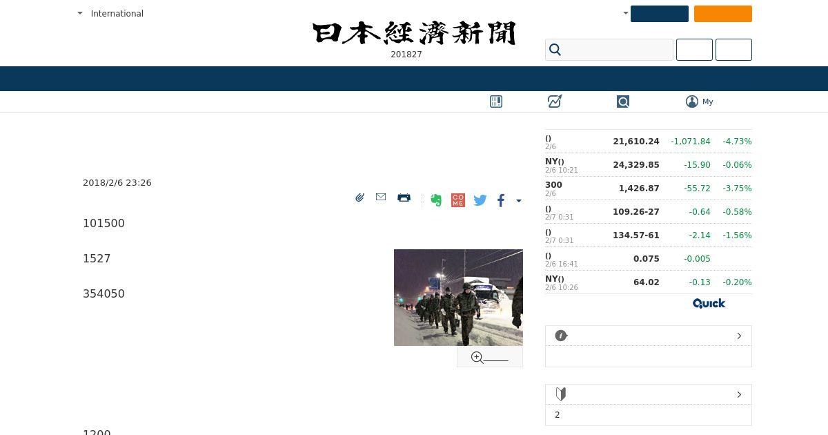Viewport: 828px width, 435px height.
Task: Click the Quick logo link
Action: pos(709,304)
